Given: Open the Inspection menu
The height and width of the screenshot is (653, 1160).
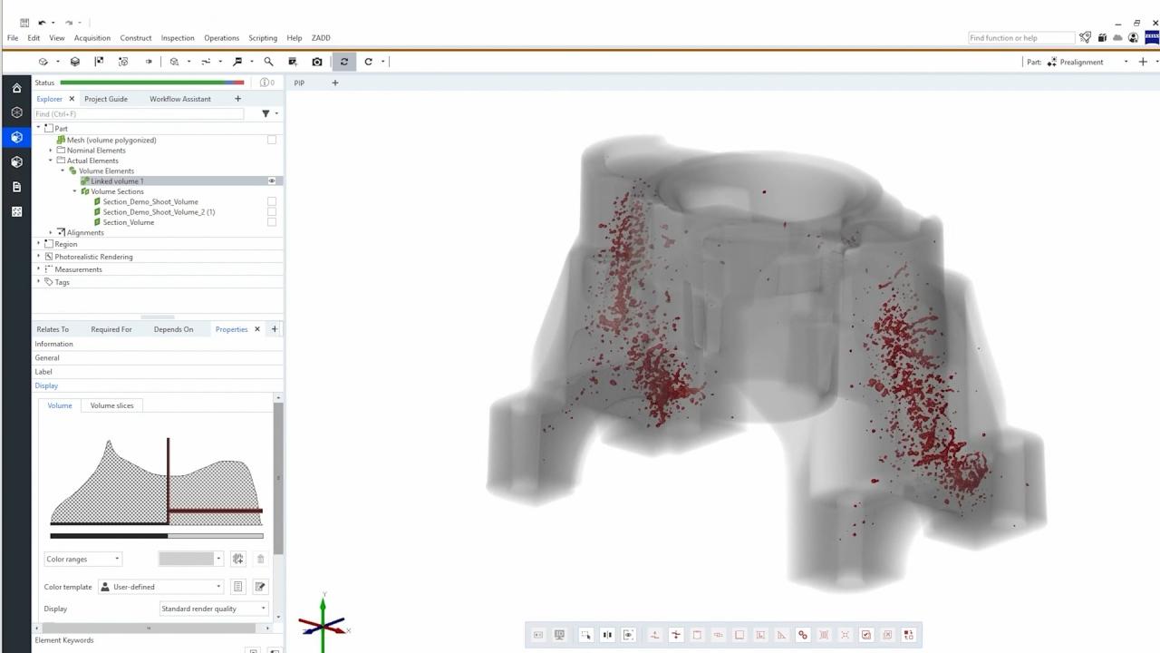Looking at the screenshot, I should [178, 37].
